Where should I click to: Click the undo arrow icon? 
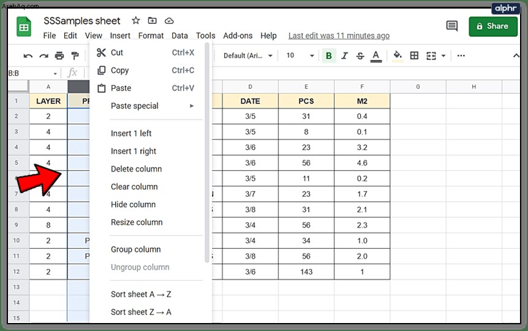pos(28,56)
